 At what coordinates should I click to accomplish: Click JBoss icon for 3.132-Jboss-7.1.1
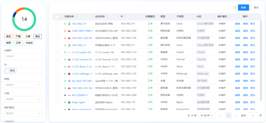69,66
